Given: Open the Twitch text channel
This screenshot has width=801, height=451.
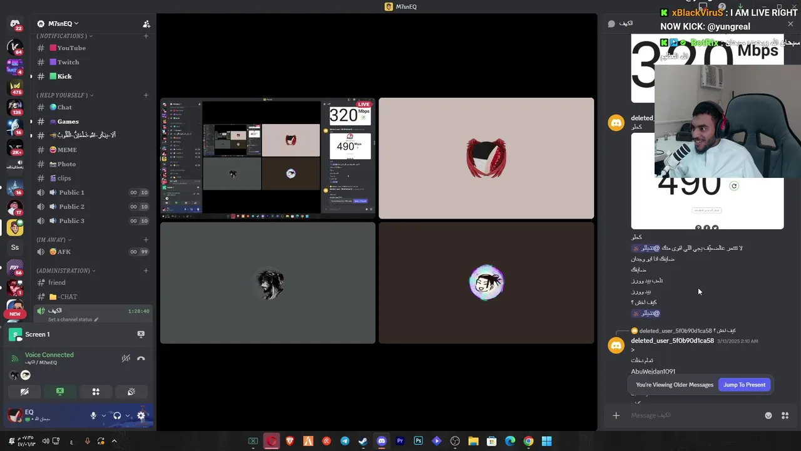Looking at the screenshot, I should (91, 62).
